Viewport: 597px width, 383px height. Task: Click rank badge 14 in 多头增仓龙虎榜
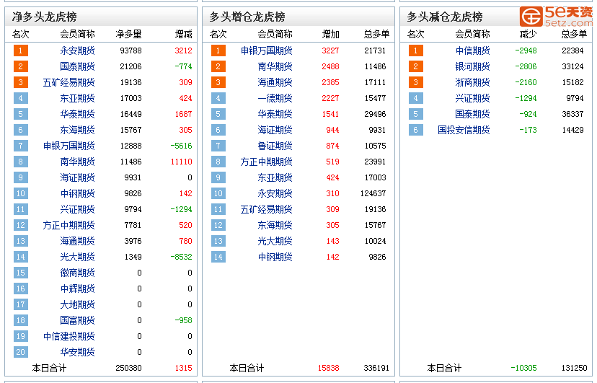pos(218,257)
